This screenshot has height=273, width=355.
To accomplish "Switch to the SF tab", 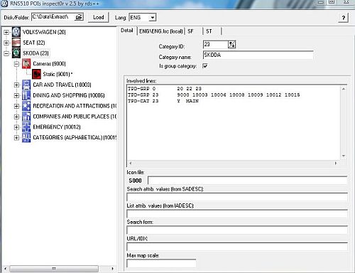I will point(190,31).
